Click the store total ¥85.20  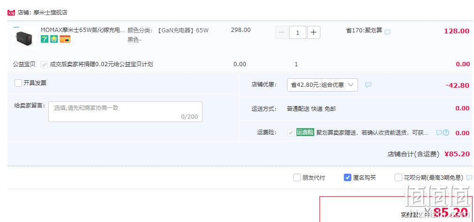[457, 154]
